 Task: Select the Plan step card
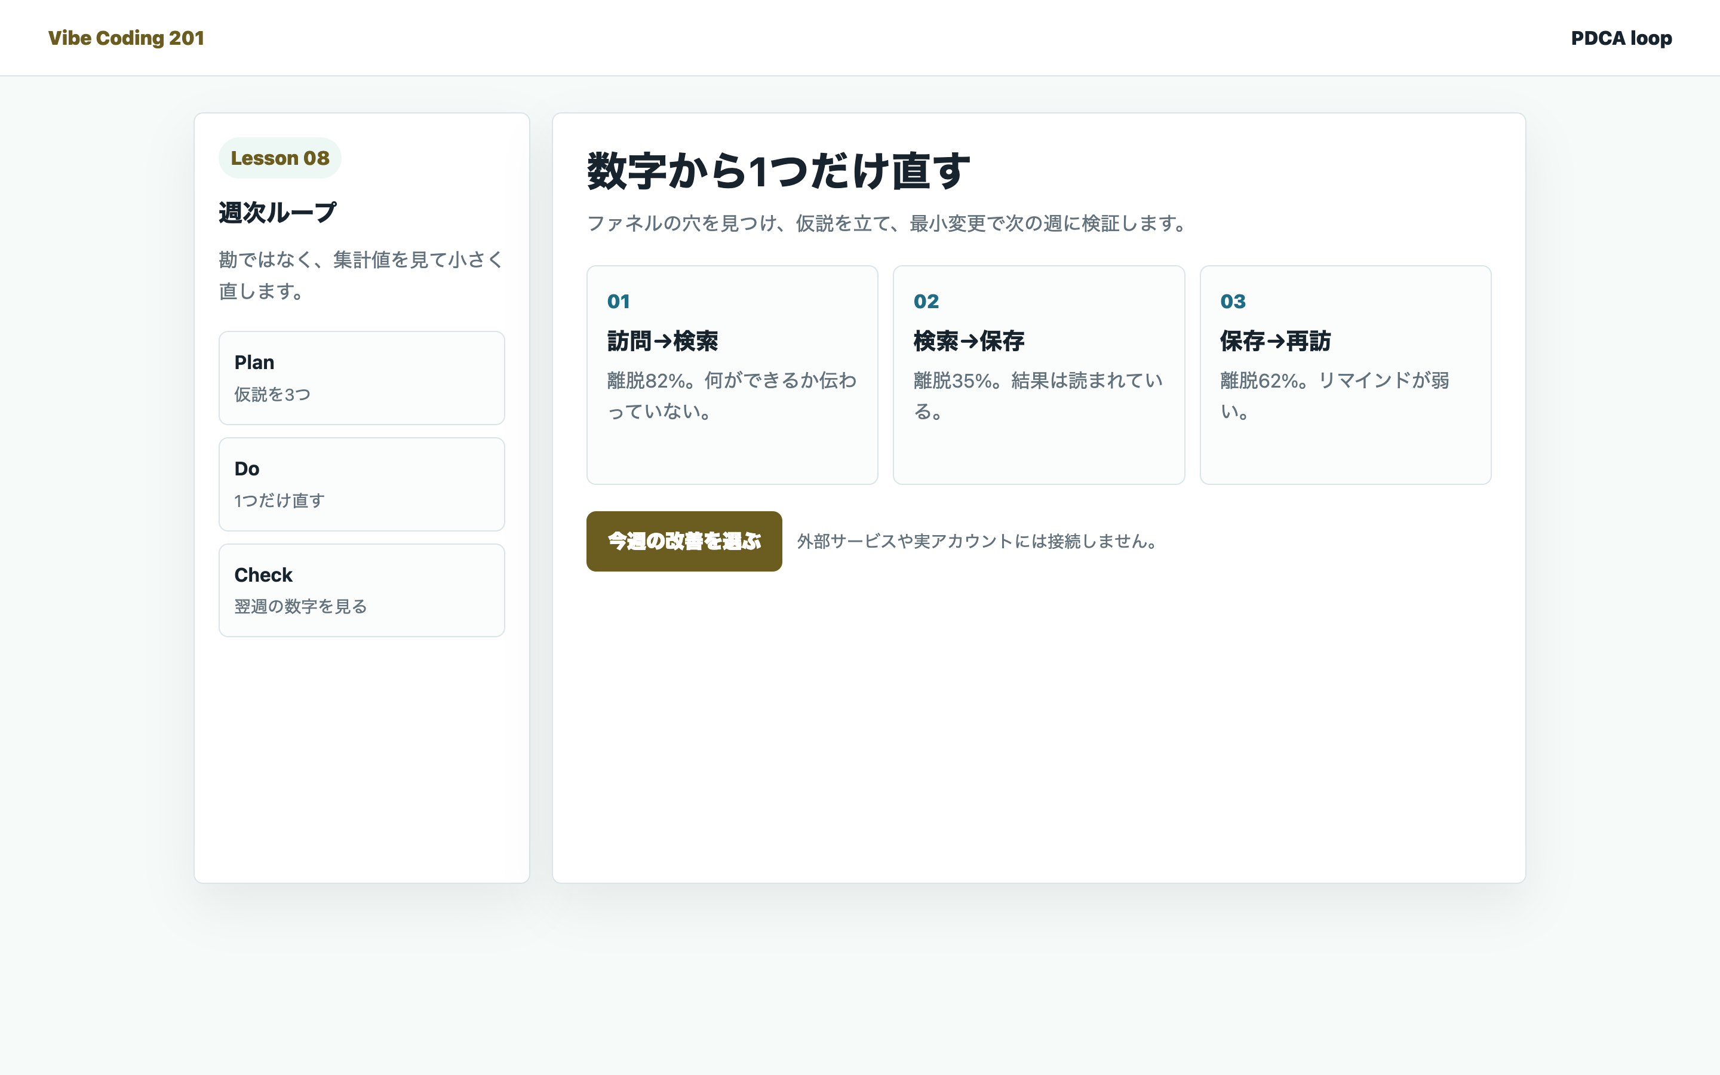click(x=362, y=377)
